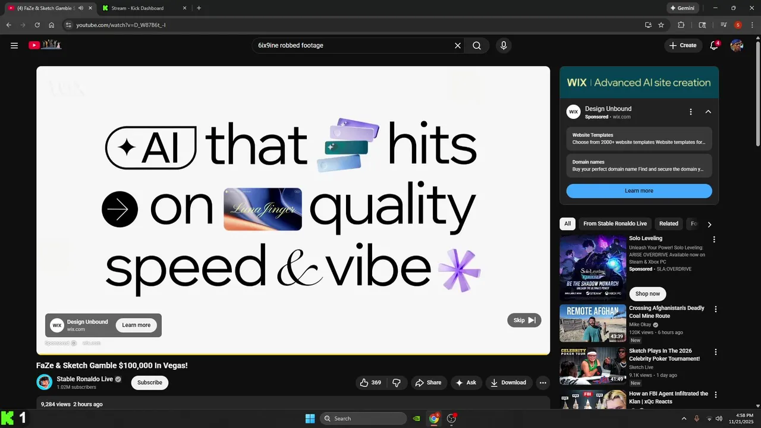Screen dimensions: 761x428
Task: Install app icon in address bar
Action: 648,25
